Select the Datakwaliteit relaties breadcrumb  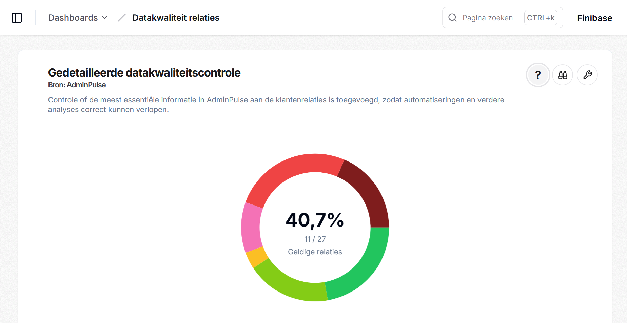coord(176,18)
